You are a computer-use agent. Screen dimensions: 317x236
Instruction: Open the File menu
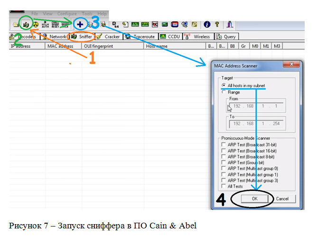[x=35, y=14]
